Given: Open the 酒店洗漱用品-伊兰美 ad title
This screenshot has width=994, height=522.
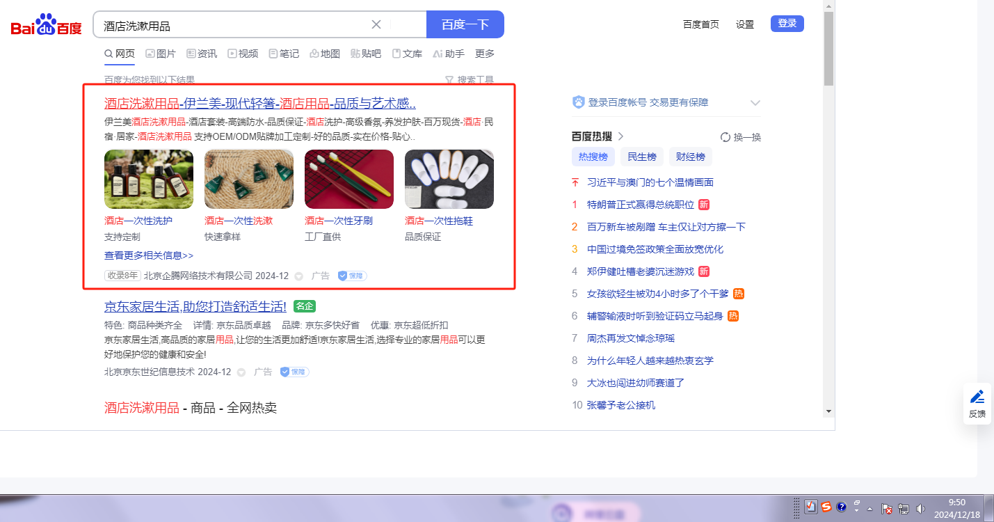Looking at the screenshot, I should pos(260,104).
